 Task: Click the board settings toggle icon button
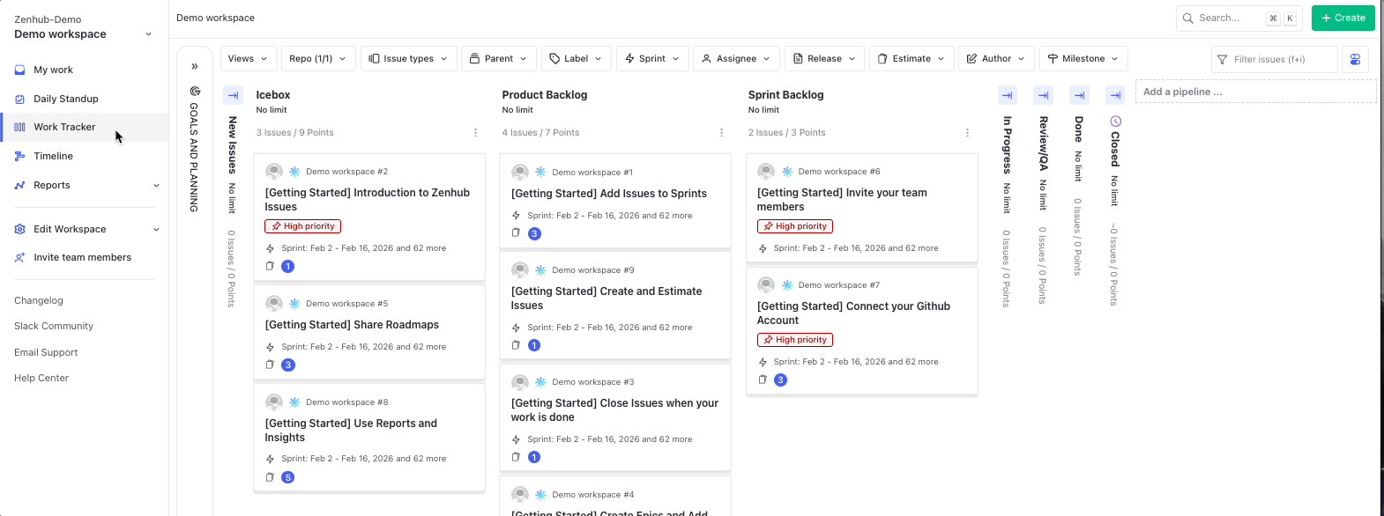click(1355, 59)
